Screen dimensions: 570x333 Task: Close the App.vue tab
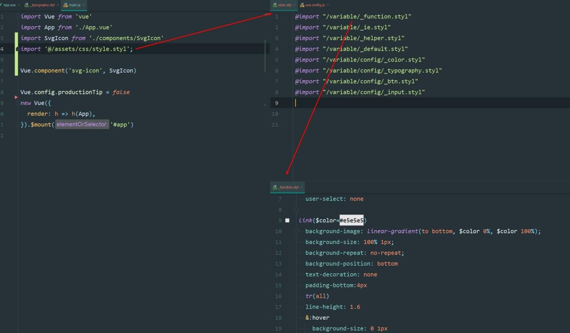(19, 5)
